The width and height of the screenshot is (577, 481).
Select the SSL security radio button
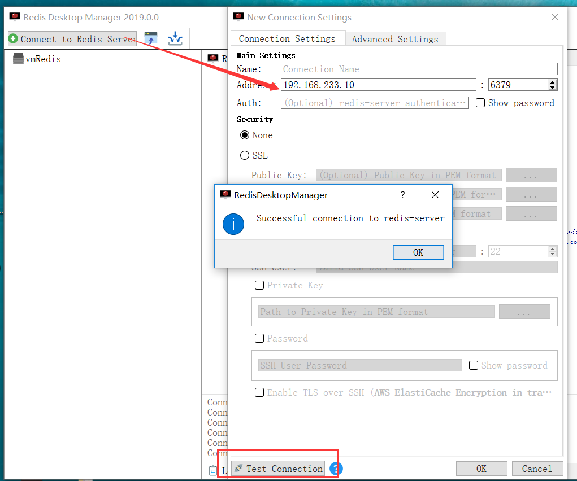point(245,156)
